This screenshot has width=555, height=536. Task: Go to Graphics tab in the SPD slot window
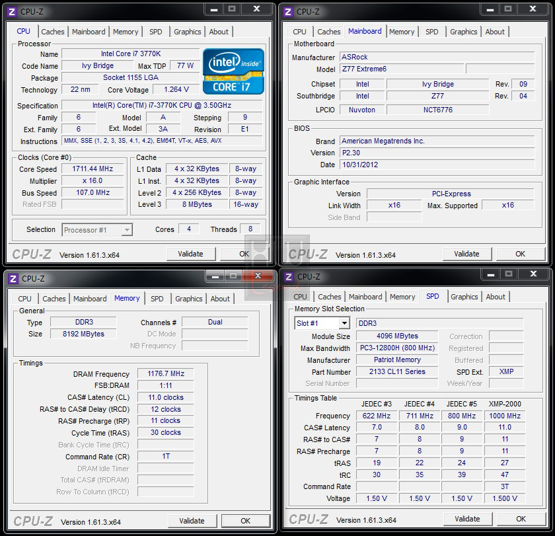click(x=464, y=297)
